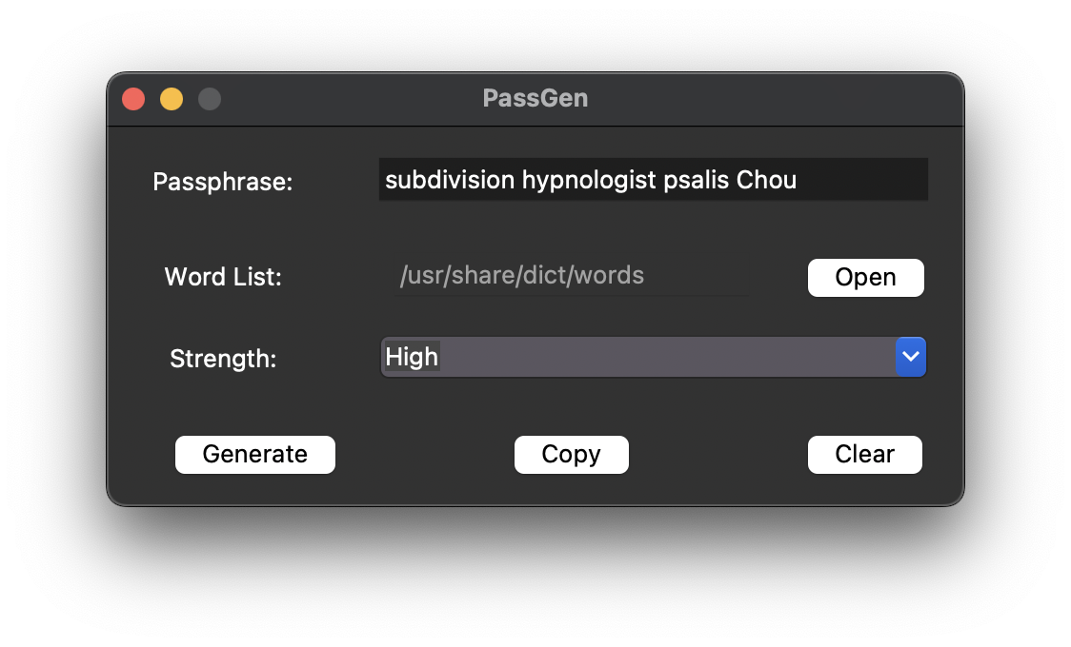Click the Generate button
Viewport: 1071px width, 647px height.
(254, 454)
